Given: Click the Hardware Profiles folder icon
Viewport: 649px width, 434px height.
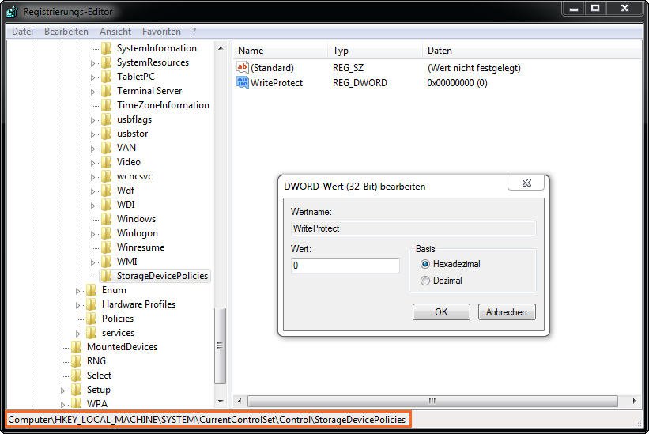Looking at the screenshot, I should click(x=92, y=304).
